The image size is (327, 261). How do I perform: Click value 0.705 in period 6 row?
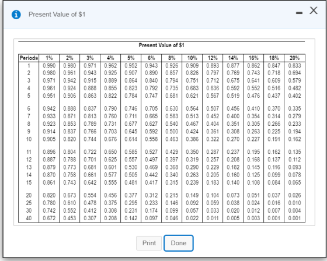(x=151, y=108)
